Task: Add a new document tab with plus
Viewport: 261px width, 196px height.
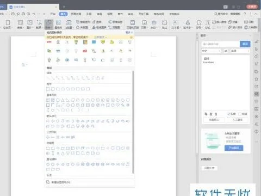Action: click(x=64, y=7)
